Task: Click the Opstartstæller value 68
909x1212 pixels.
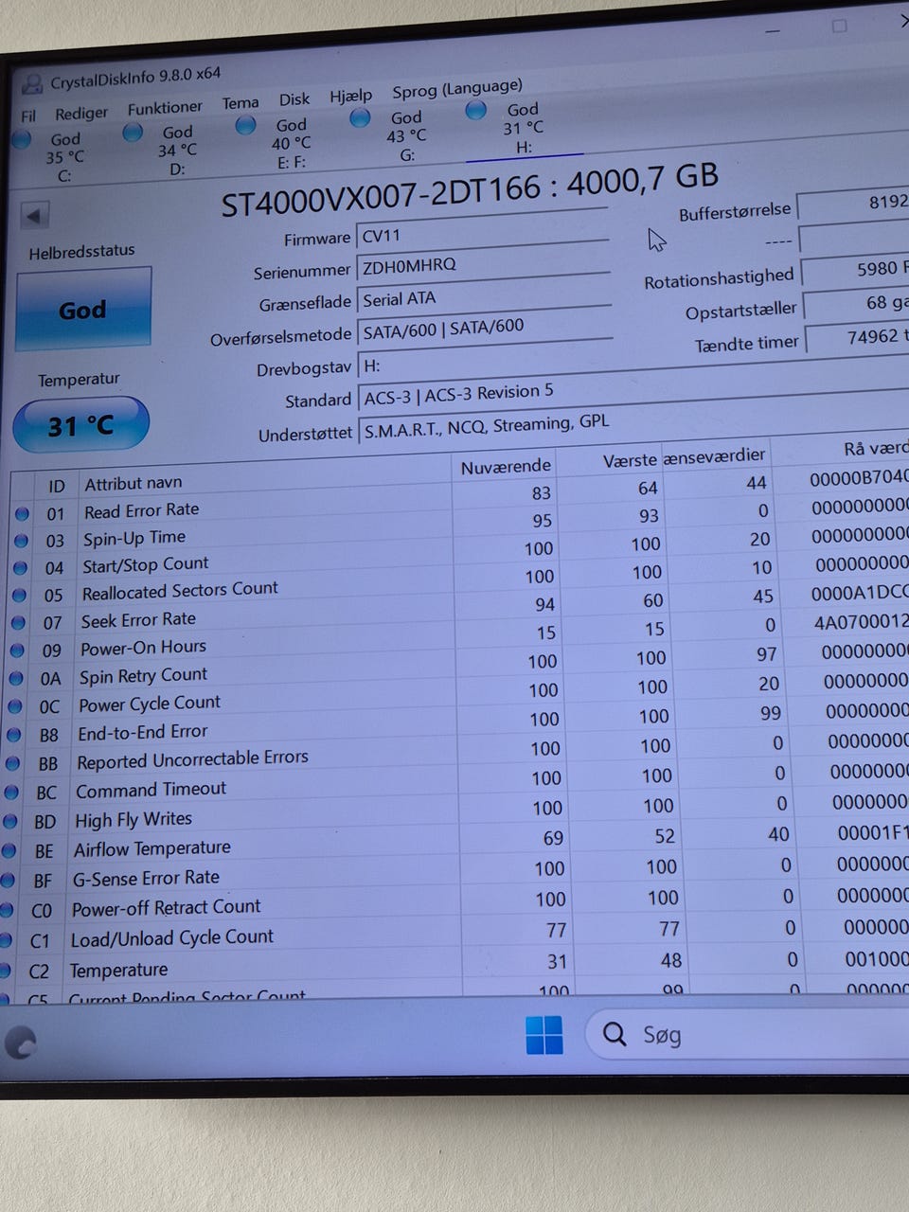Action: pyautogui.click(x=858, y=304)
